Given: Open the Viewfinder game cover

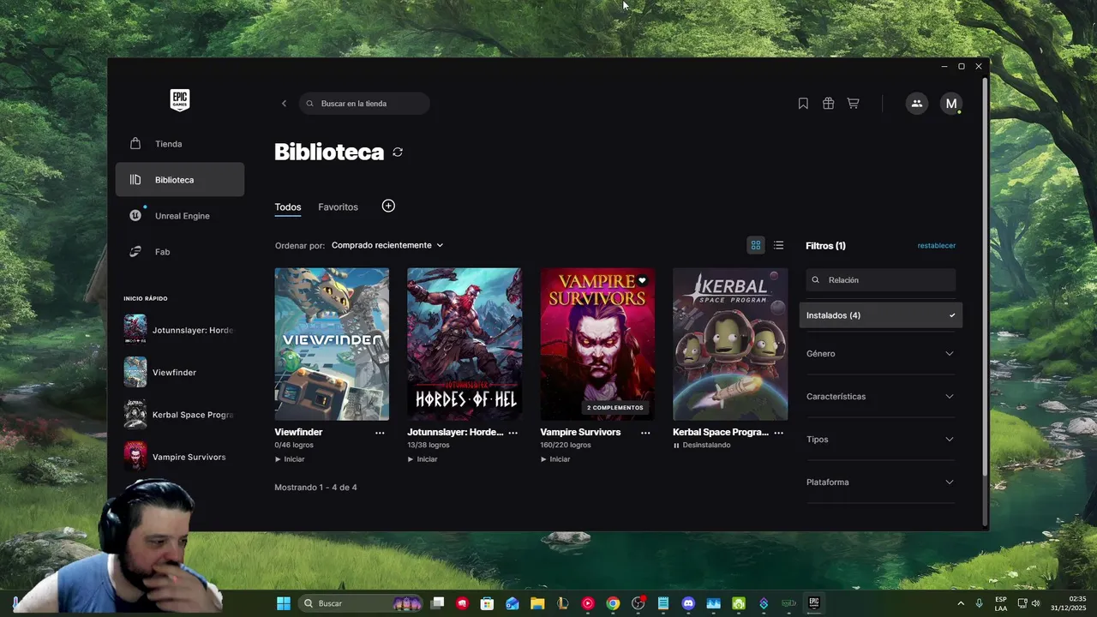Looking at the screenshot, I should pos(332,344).
